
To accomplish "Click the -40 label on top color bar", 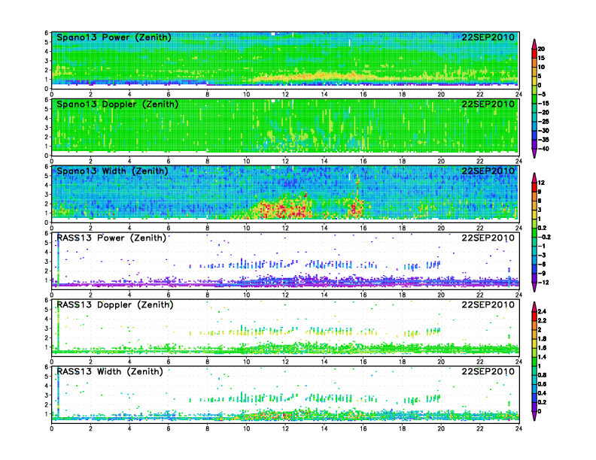I will (543, 149).
